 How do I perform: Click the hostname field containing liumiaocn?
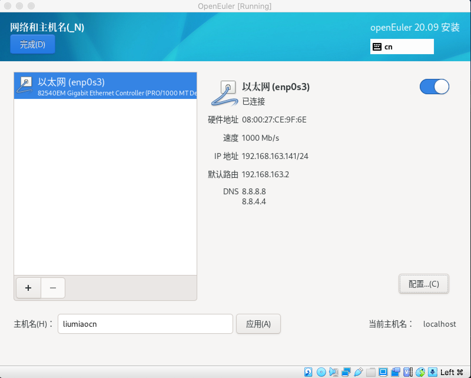(x=145, y=324)
